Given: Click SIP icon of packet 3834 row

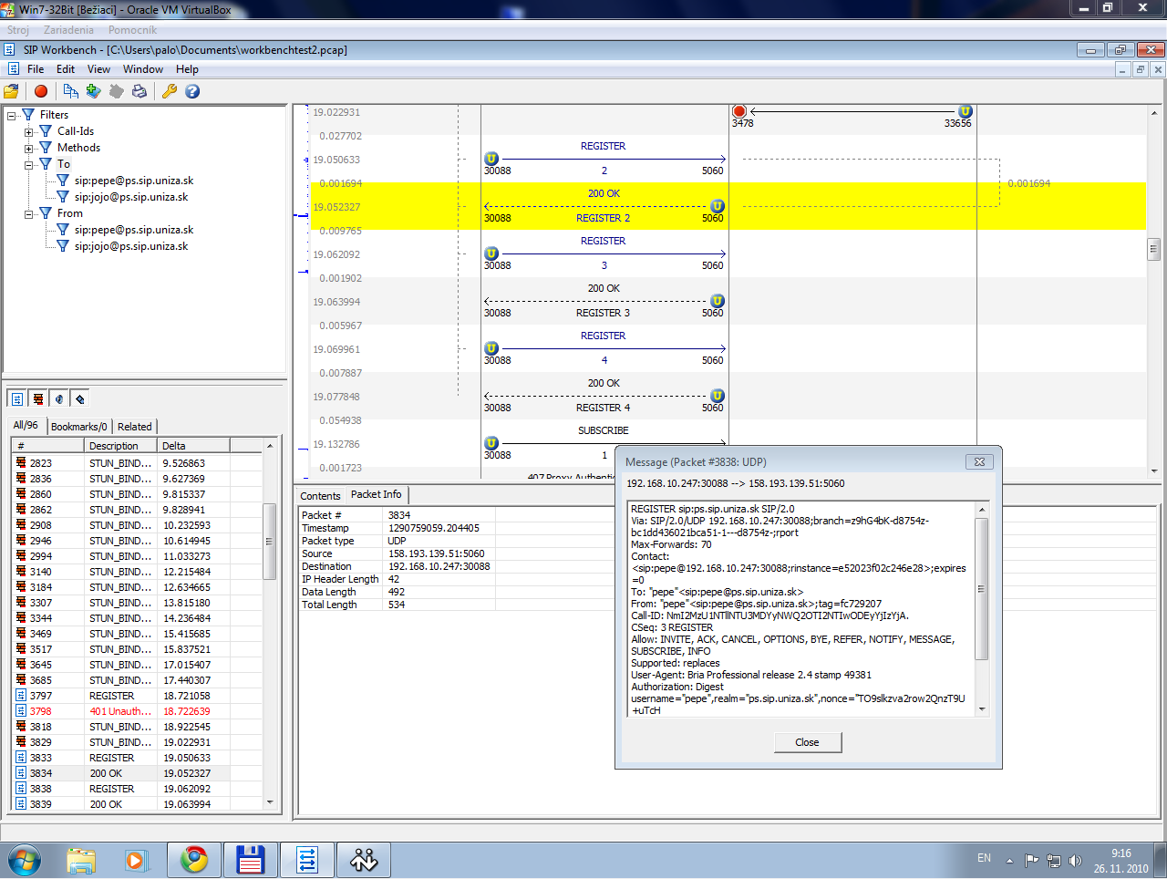Looking at the screenshot, I should [x=21, y=773].
